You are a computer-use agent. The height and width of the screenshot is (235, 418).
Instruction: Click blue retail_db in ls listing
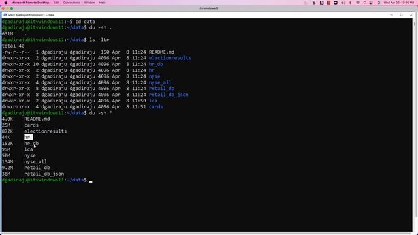161,89
